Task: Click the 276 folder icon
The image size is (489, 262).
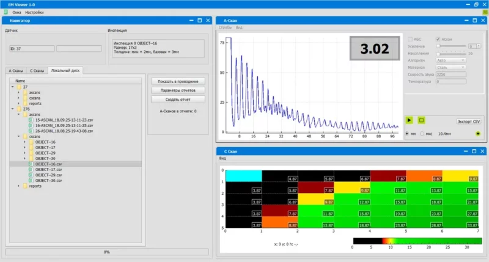Action: coord(18,109)
